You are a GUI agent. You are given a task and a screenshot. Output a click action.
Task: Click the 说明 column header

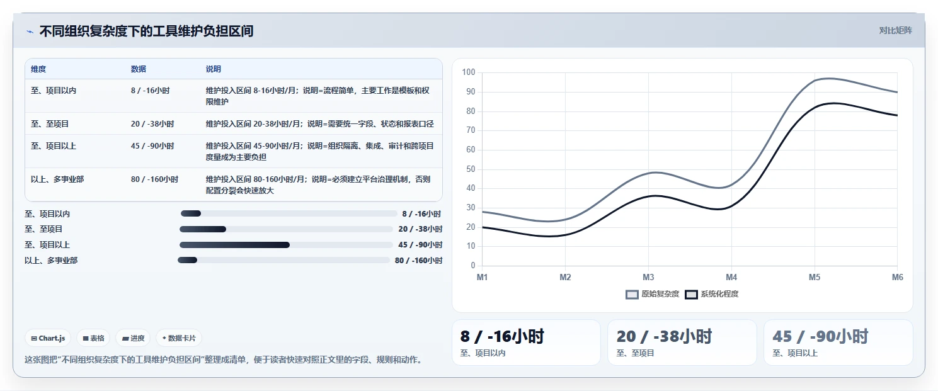pyautogui.click(x=214, y=69)
